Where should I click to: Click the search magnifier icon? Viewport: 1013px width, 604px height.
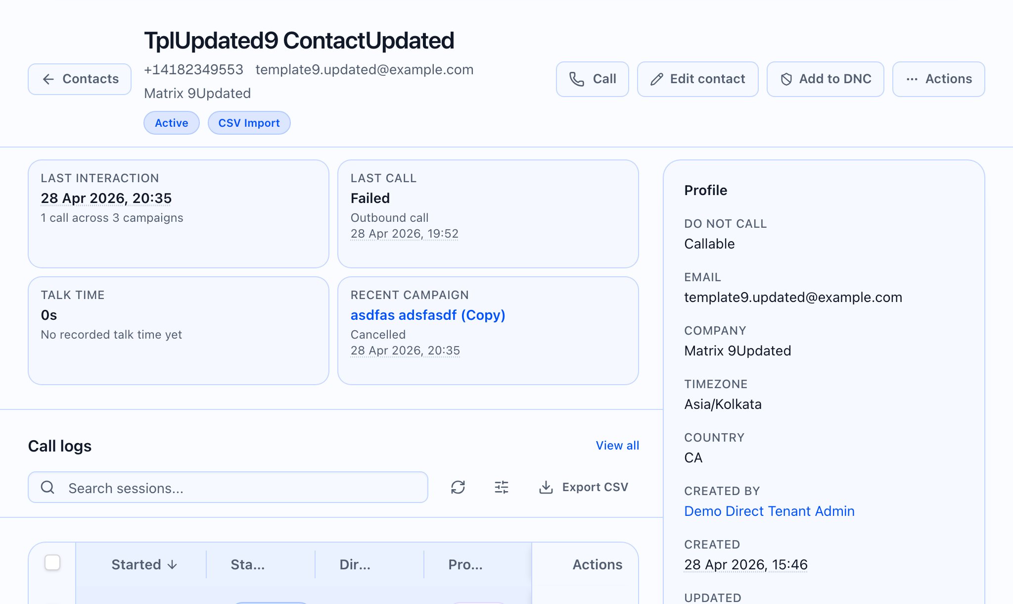[x=47, y=488]
